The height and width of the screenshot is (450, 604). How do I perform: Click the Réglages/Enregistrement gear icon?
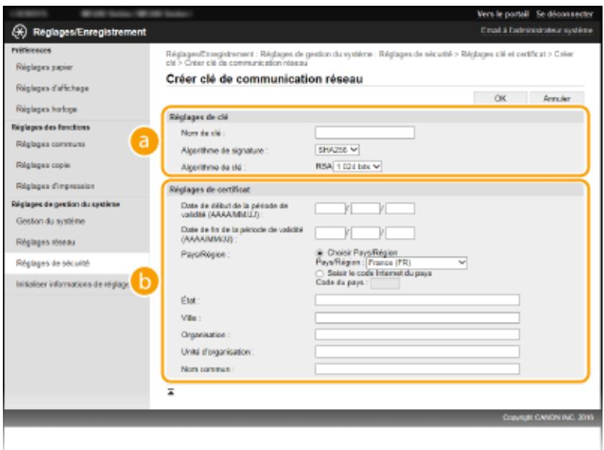click(x=19, y=32)
